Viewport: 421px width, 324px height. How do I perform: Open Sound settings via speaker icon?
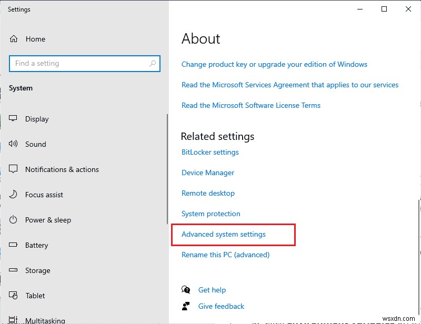click(x=13, y=144)
